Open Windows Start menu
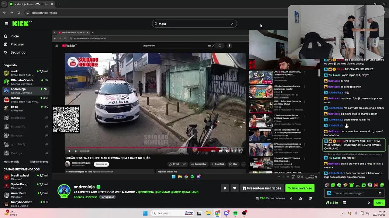 (x=145, y=213)
